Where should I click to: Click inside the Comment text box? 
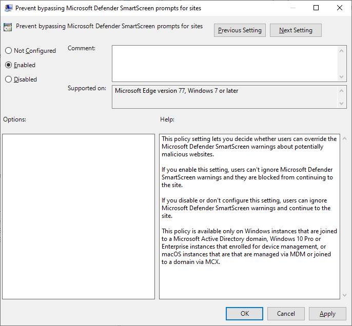225,64
